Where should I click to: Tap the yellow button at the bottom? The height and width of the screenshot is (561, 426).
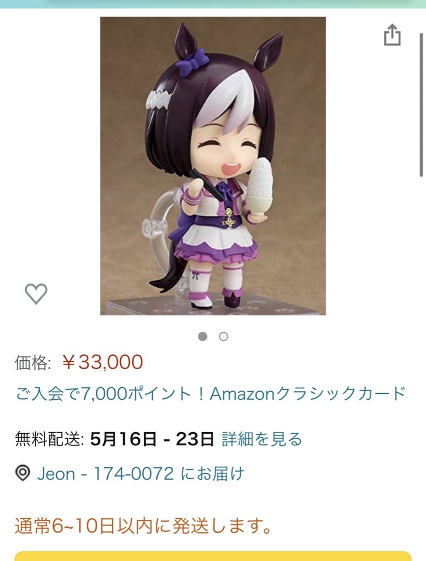[213, 557]
